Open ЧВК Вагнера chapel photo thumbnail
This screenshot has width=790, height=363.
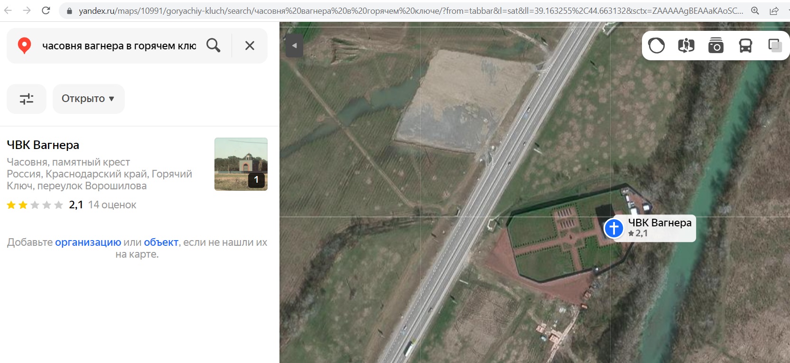[241, 164]
